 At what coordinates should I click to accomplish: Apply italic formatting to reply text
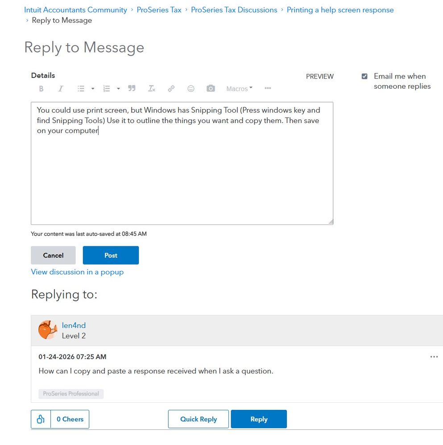(x=61, y=89)
